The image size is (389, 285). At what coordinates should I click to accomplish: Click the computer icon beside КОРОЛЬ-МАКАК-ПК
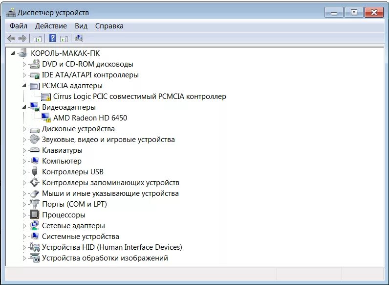click(x=23, y=53)
